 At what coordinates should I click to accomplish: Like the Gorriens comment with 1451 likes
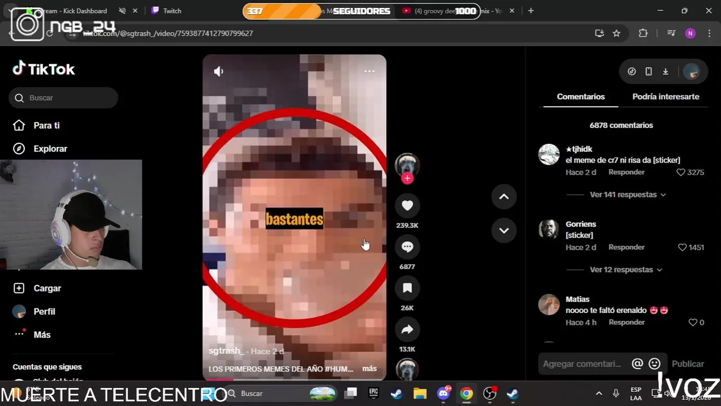682,247
